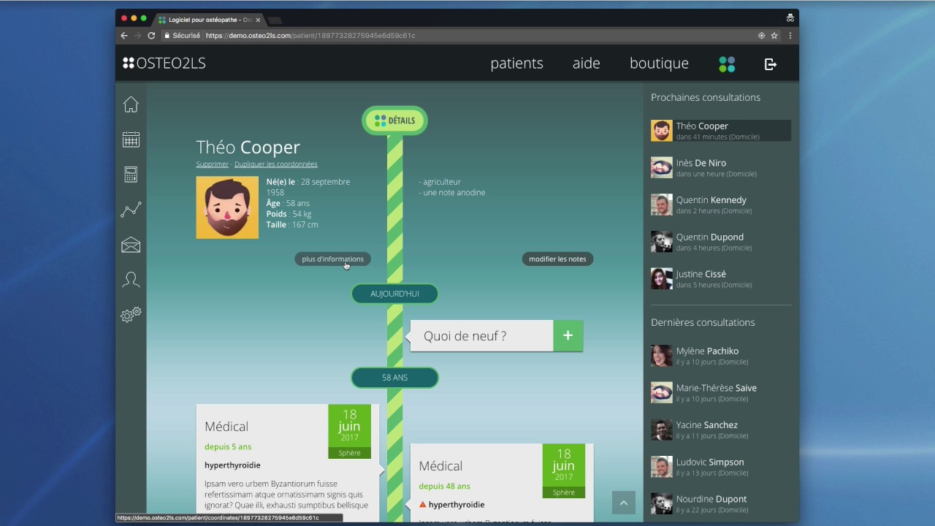Open the user profile icon in sidebar
This screenshot has width=935, height=526.
131,280
